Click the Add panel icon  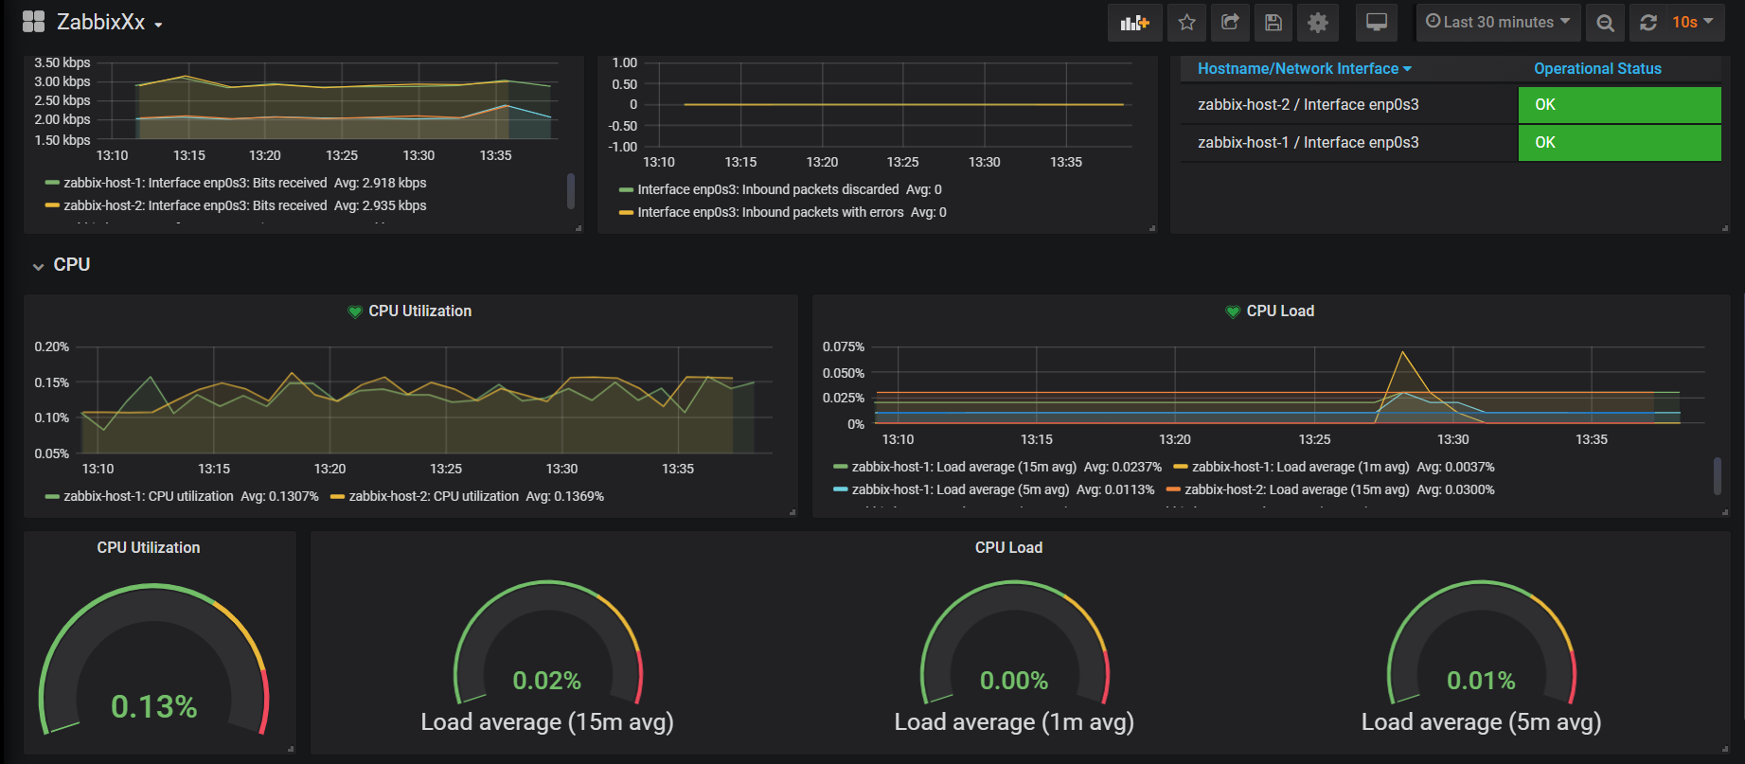click(x=1134, y=23)
